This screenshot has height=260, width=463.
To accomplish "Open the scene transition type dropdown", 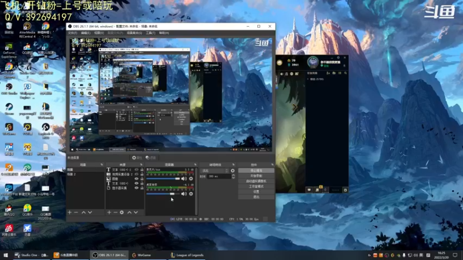I will tap(214, 170).
